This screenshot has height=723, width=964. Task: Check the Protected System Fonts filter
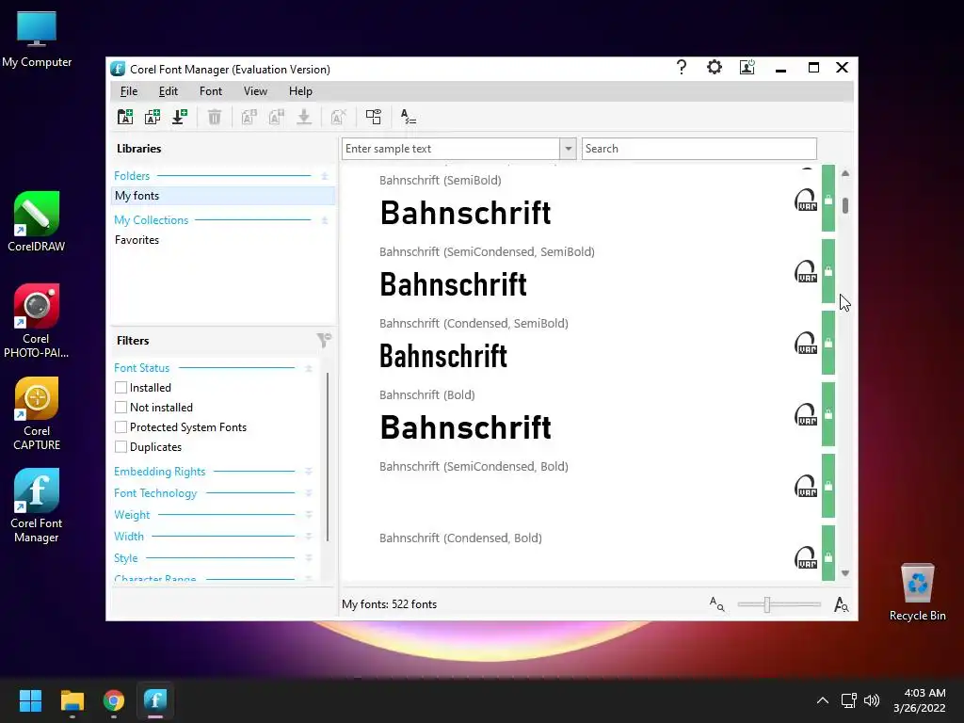coord(121,426)
